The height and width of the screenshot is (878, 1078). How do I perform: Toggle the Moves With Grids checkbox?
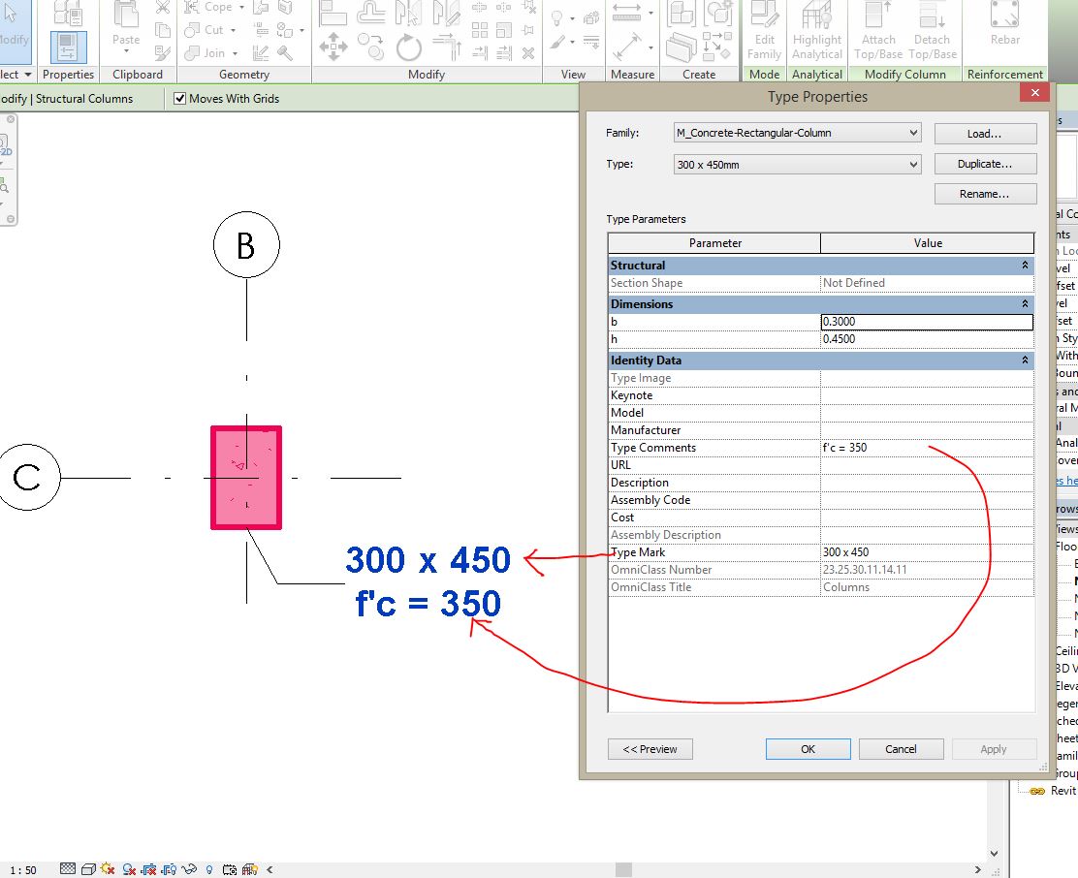point(180,98)
